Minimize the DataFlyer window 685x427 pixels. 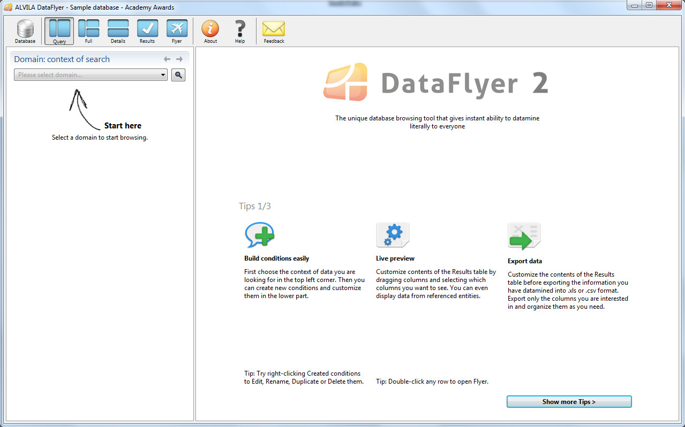635,5
